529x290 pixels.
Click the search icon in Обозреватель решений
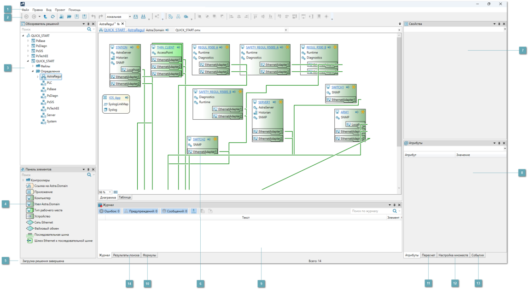[89, 29]
